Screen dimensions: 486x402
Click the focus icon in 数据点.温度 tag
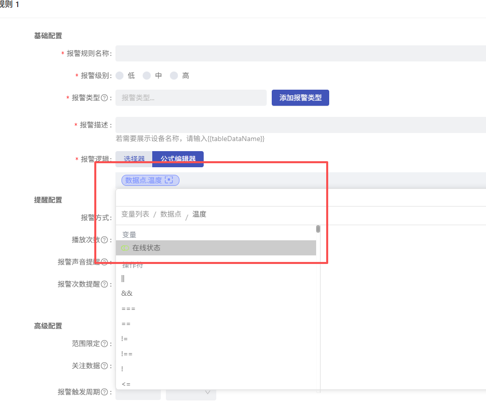(169, 180)
